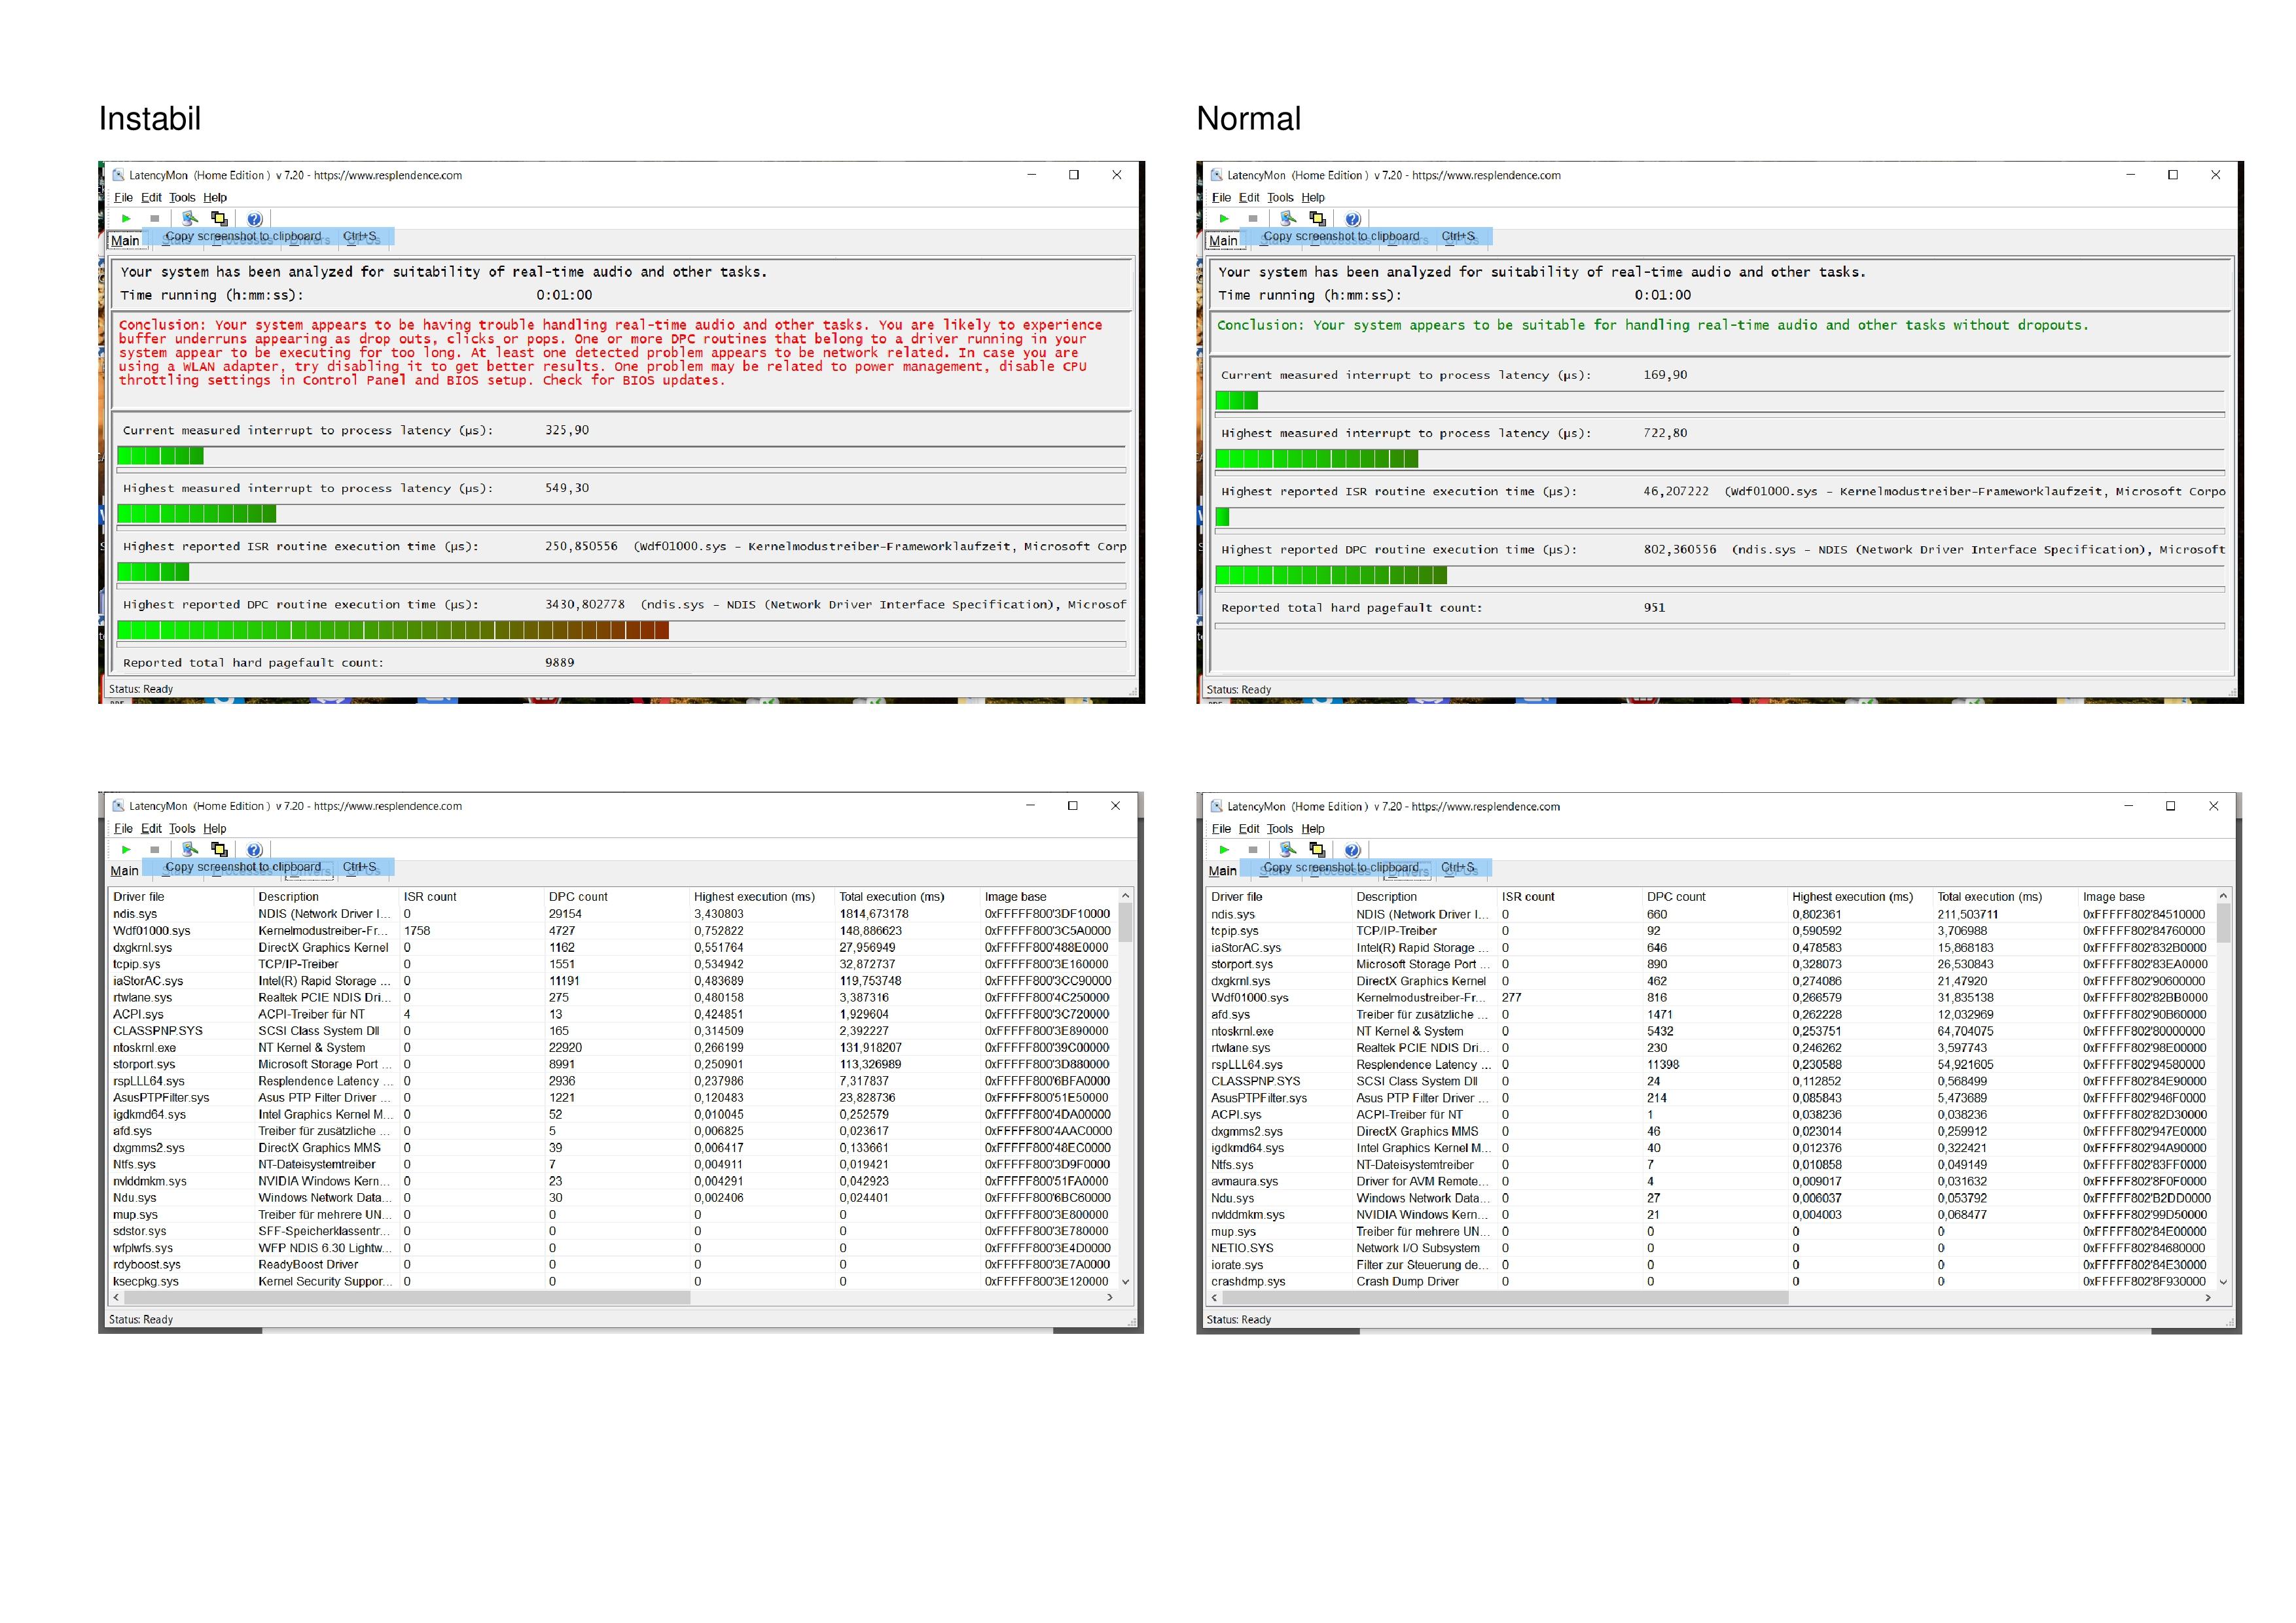Click the red-tipped DPC routine execution time bar
This screenshot has width=2296, height=1623.
pos(393,629)
